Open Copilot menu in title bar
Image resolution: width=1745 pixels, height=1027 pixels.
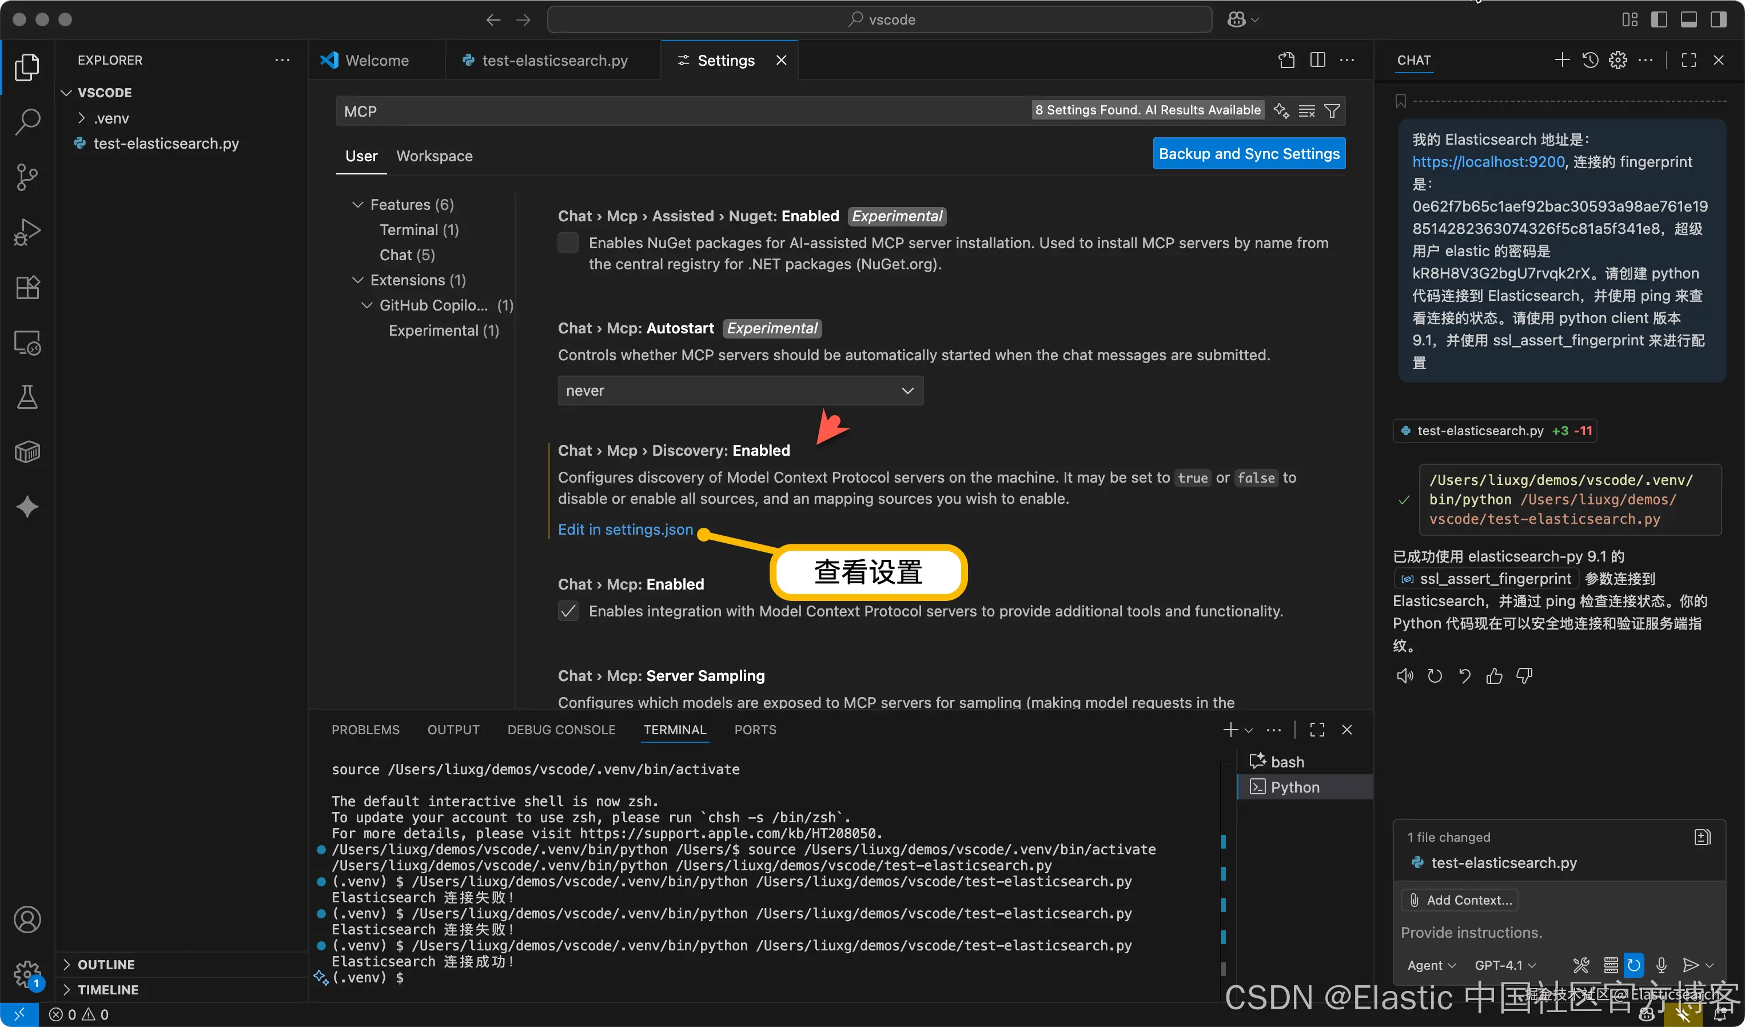[1242, 19]
